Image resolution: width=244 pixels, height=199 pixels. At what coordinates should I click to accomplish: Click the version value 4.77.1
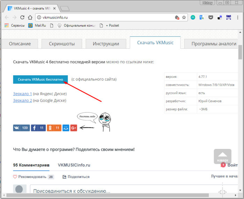202,77
